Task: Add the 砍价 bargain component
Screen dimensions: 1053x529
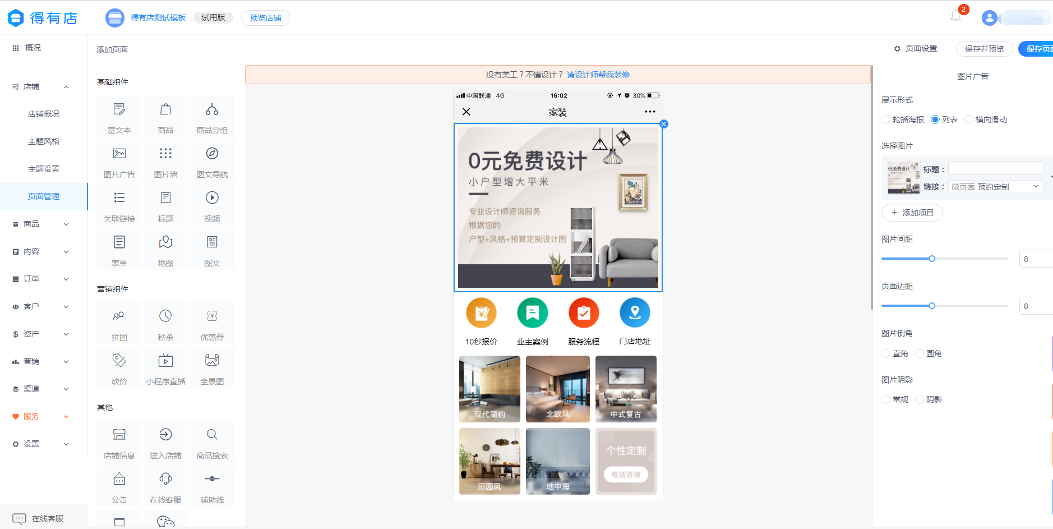Action: click(119, 369)
